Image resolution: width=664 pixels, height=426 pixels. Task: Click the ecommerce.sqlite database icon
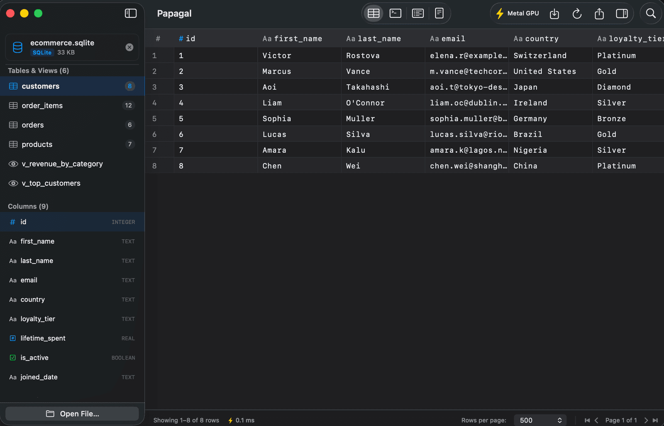pyautogui.click(x=17, y=47)
